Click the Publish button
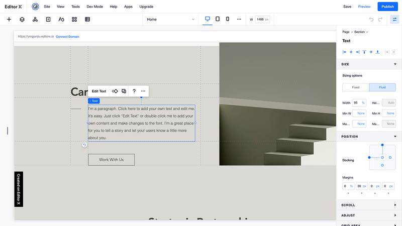Viewport: 402px width, 226px height. 387,7
